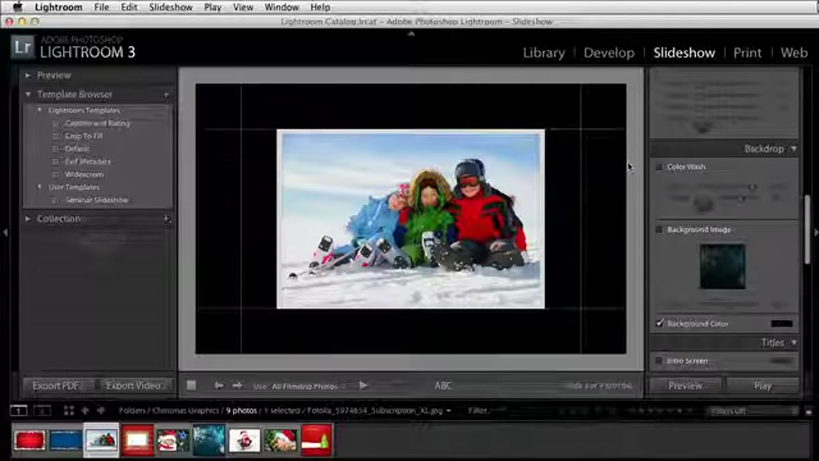This screenshot has width=819, height=461.
Task: Go to previous slide arrow
Action: point(219,385)
